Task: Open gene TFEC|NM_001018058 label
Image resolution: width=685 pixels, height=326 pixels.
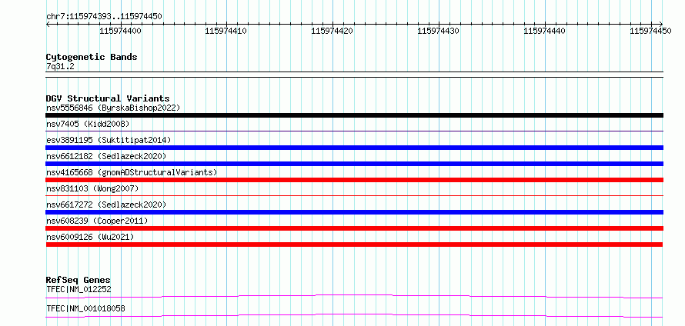Action: coord(85,308)
